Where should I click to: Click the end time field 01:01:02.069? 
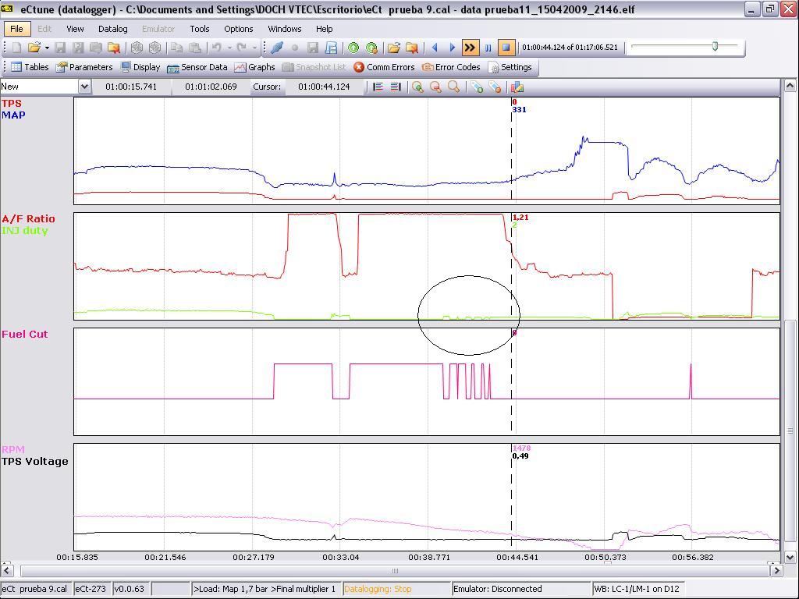(x=211, y=87)
